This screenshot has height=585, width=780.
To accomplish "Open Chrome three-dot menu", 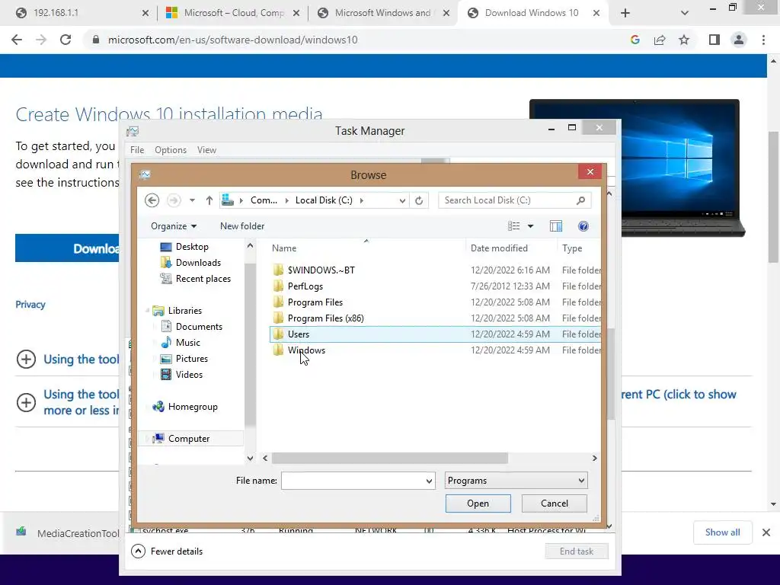I will [x=763, y=40].
